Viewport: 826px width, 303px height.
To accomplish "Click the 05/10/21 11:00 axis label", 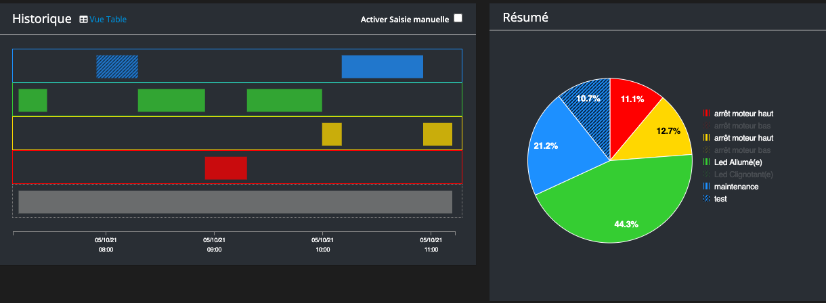I will (x=431, y=244).
